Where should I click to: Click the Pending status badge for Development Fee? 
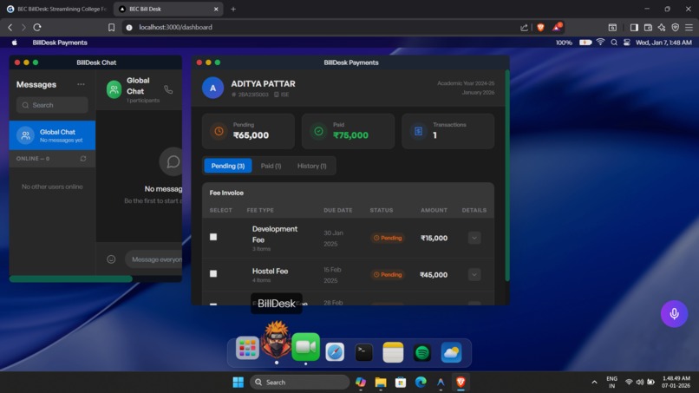coord(388,238)
